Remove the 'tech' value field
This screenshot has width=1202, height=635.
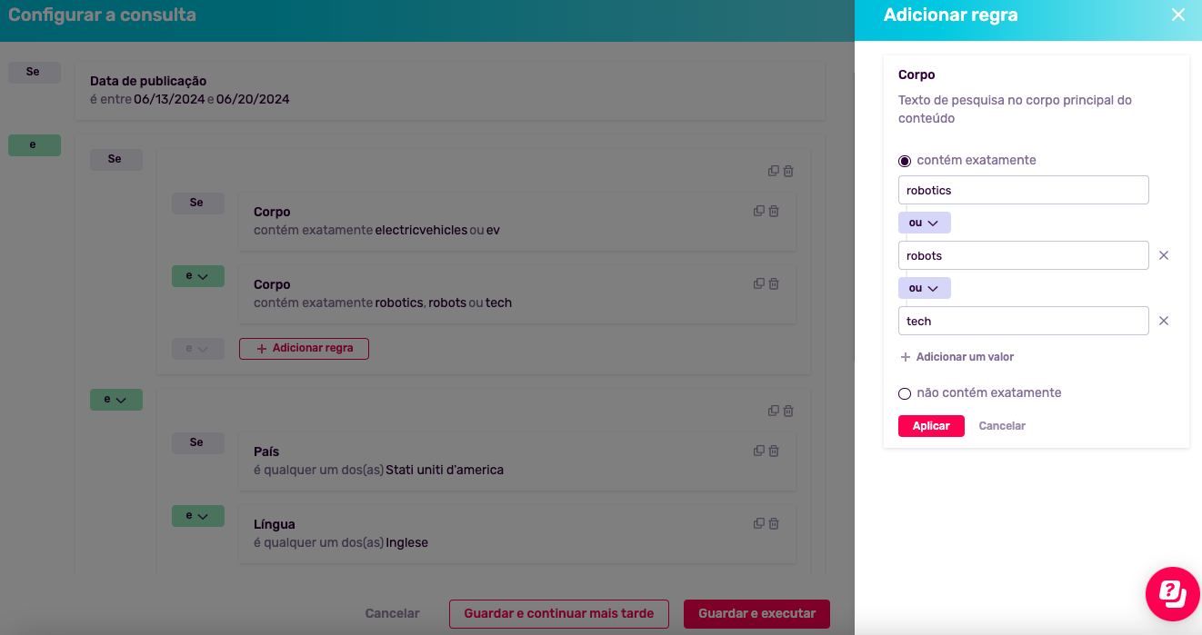tap(1163, 321)
